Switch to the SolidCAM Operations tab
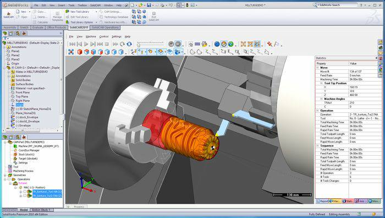Viewport: 385px width, 218px height. [x=105, y=28]
